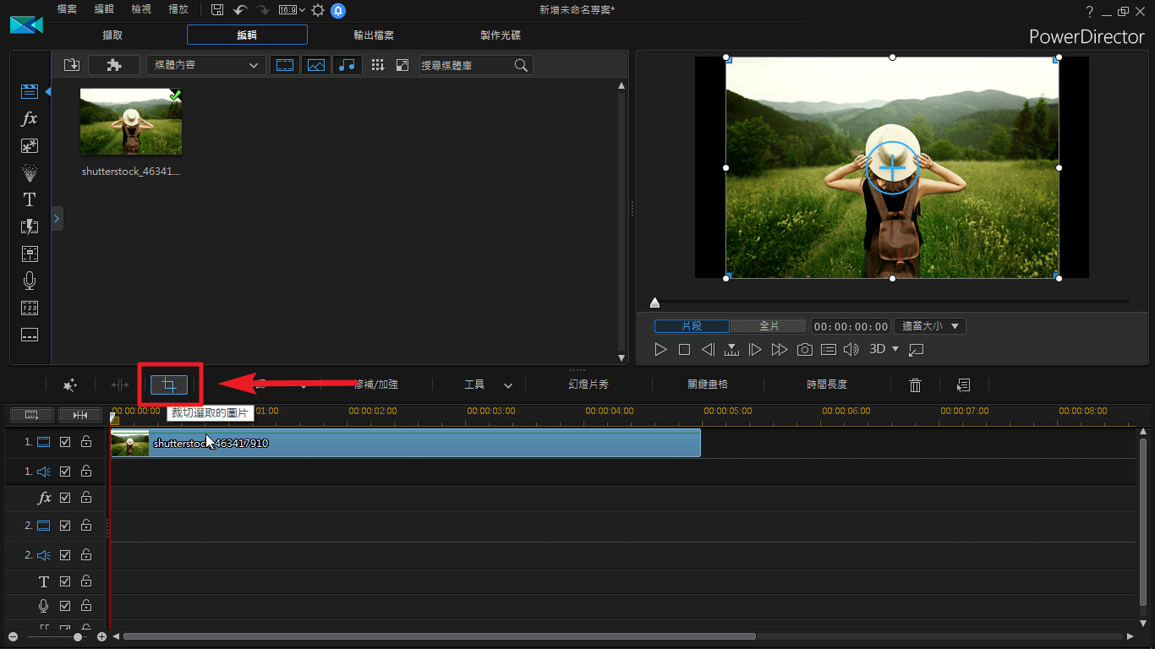Select 全片 movie preview mode
The image size is (1155, 649).
click(x=769, y=326)
